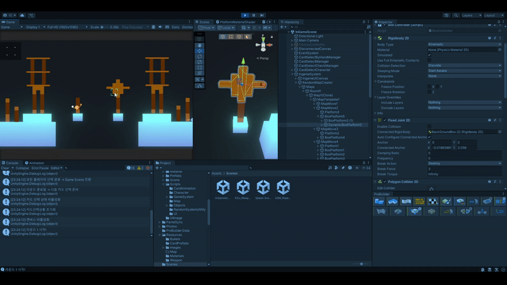The height and width of the screenshot is (285, 507).
Task: Collapse the MapMove2 hierarchy node
Action: click(314, 108)
